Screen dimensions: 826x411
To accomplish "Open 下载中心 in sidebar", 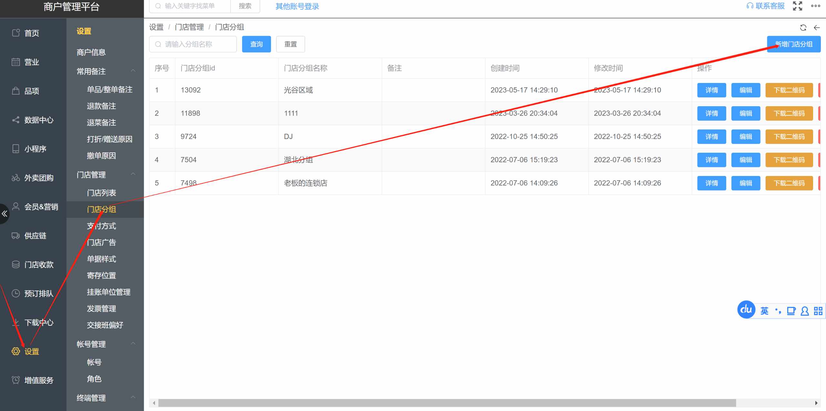I will [x=39, y=322].
